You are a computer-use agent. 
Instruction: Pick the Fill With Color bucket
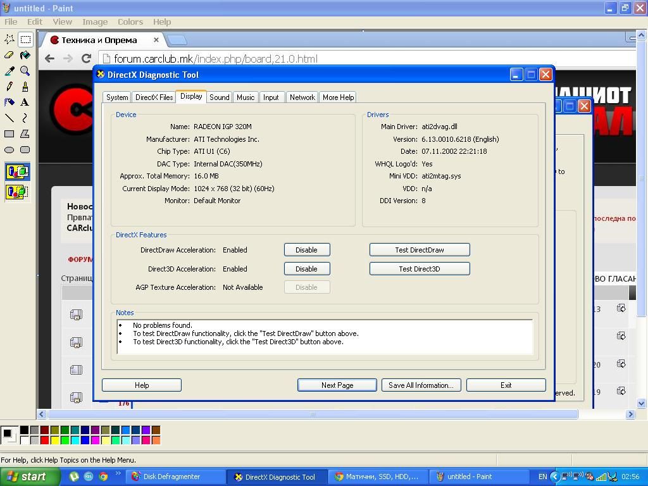(25, 55)
